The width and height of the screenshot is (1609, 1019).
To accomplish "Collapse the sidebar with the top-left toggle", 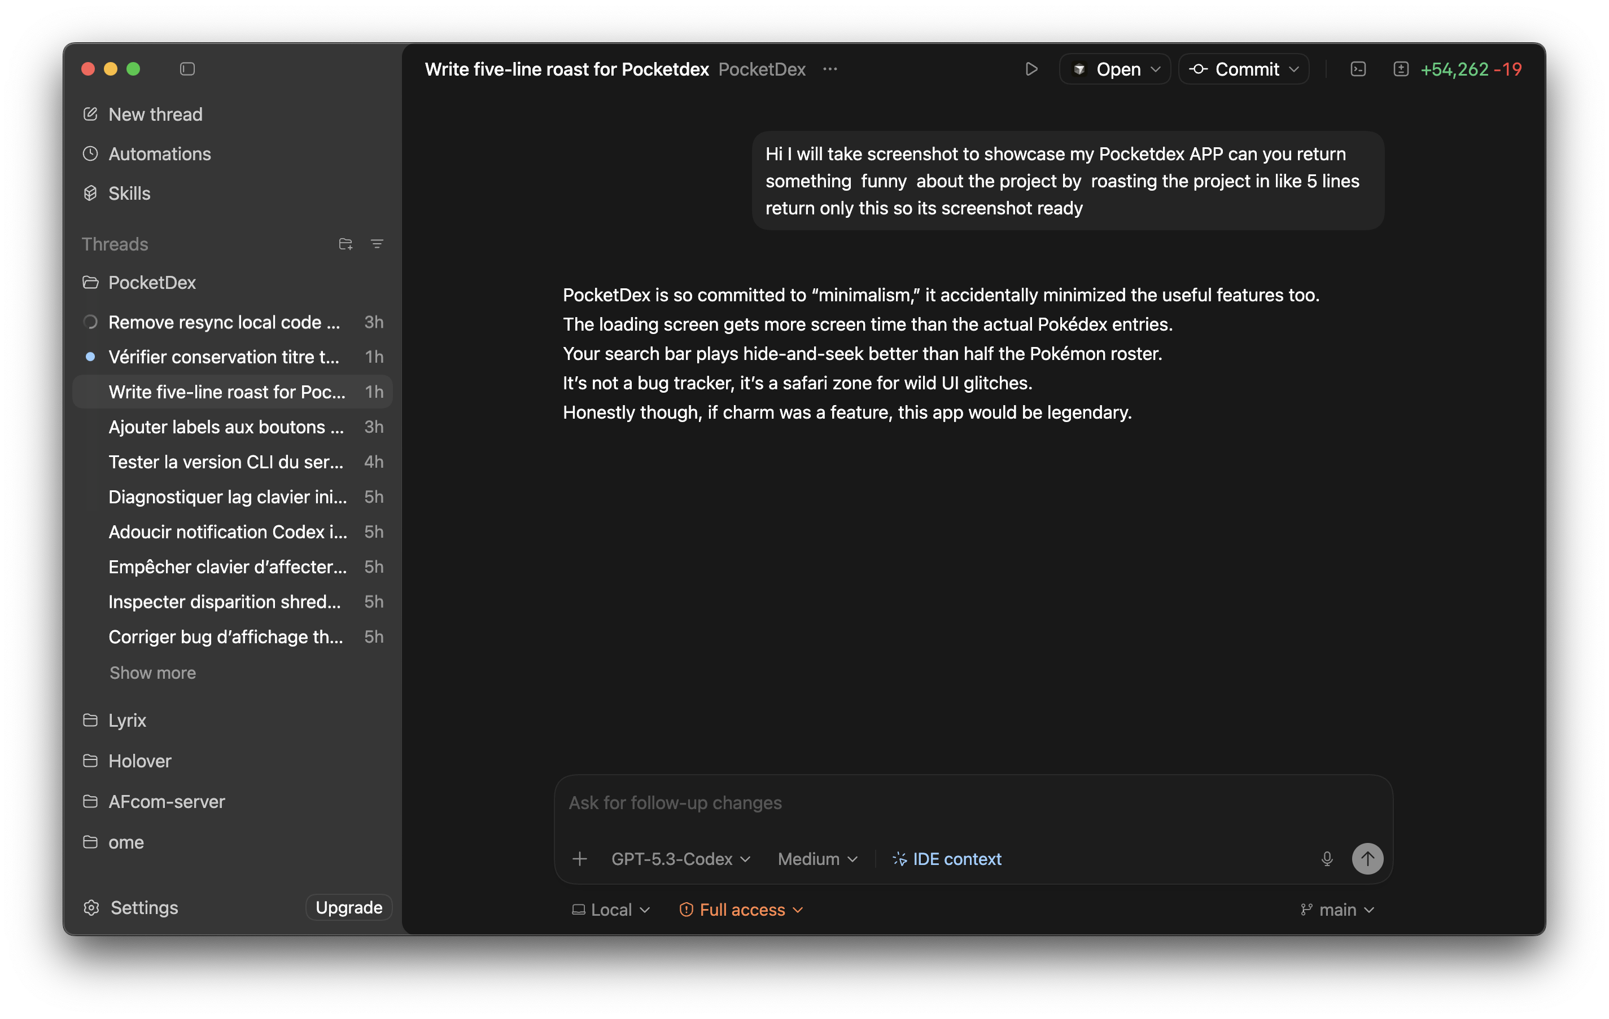I will [x=187, y=69].
